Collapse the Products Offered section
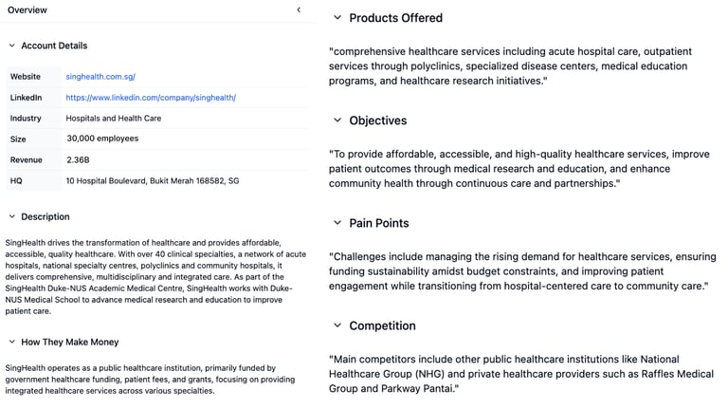The width and height of the screenshot is (728, 409). point(337,18)
